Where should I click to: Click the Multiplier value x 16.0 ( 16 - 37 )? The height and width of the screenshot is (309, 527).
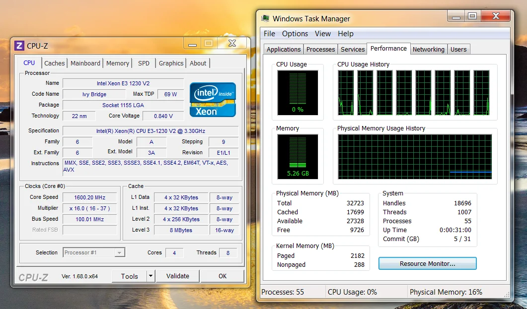click(x=90, y=208)
